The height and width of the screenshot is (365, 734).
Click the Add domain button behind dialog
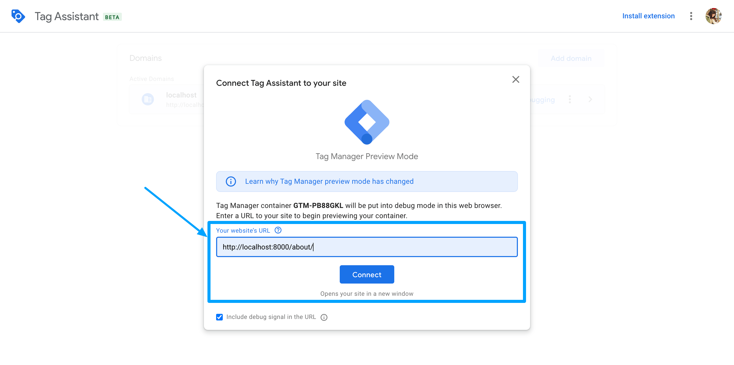coord(571,58)
